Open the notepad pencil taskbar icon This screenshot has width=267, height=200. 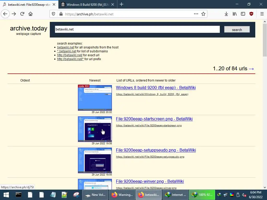(x=64, y=195)
